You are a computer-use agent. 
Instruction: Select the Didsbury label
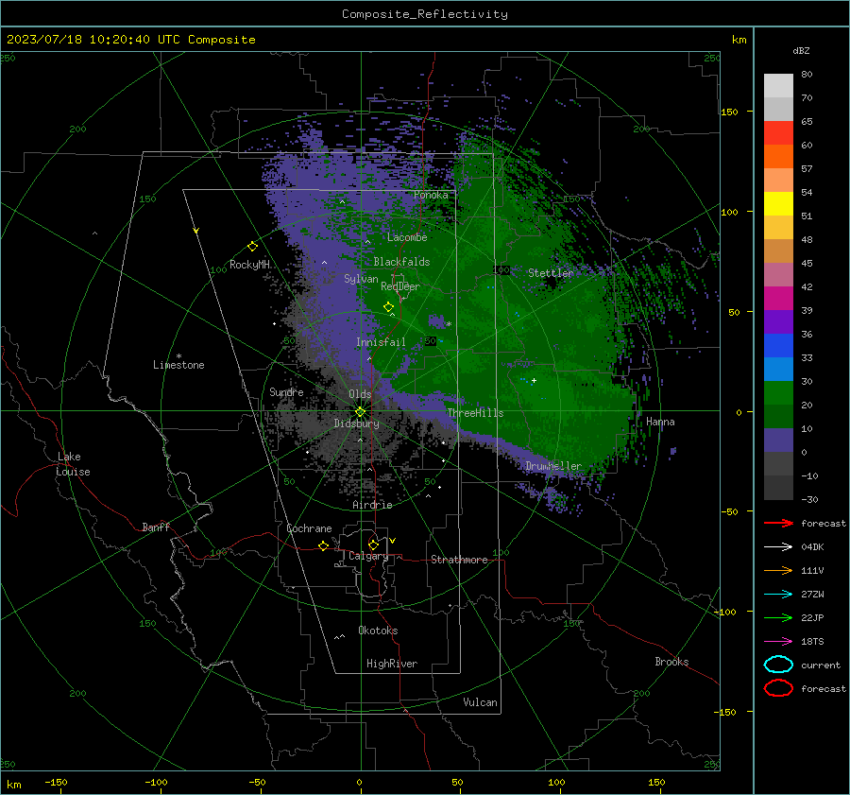point(356,423)
